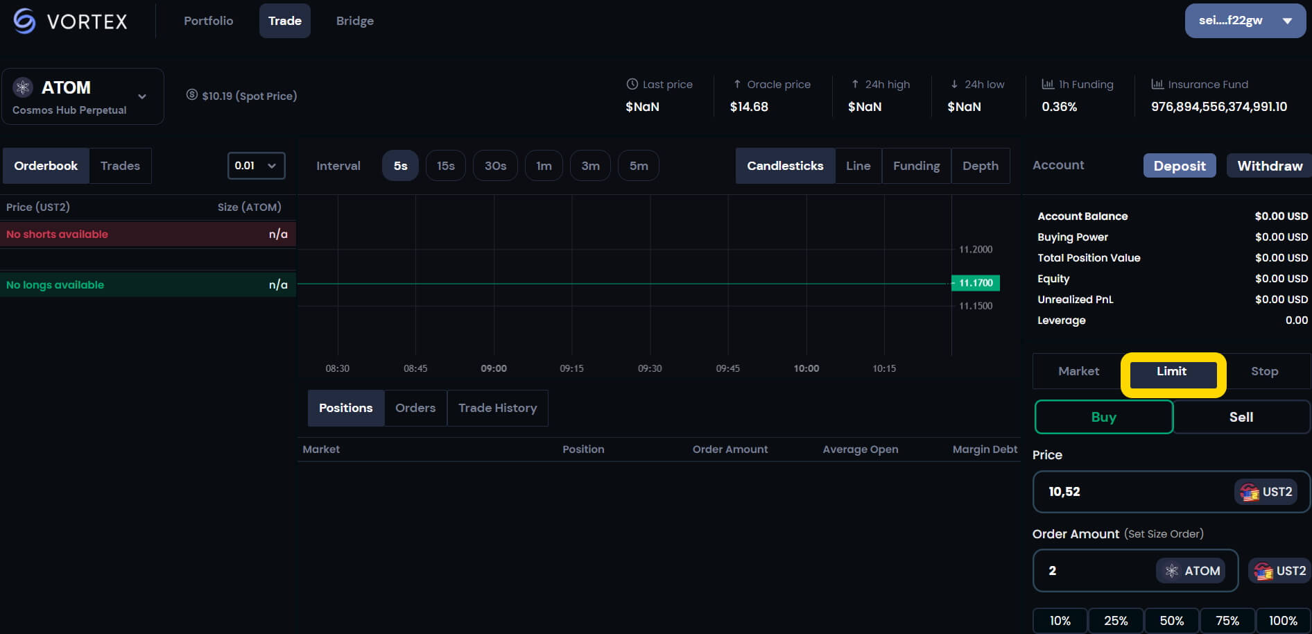
Task: Click the Account Balance $0.00 USD value
Action: 1281,216
